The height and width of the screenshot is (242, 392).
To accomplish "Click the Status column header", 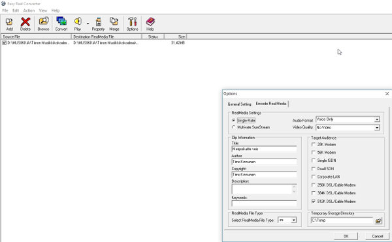I will 153,37.
